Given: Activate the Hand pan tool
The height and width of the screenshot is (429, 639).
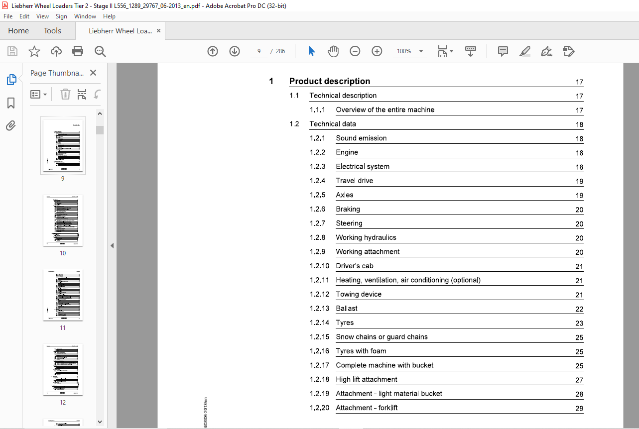Looking at the screenshot, I should (x=333, y=51).
